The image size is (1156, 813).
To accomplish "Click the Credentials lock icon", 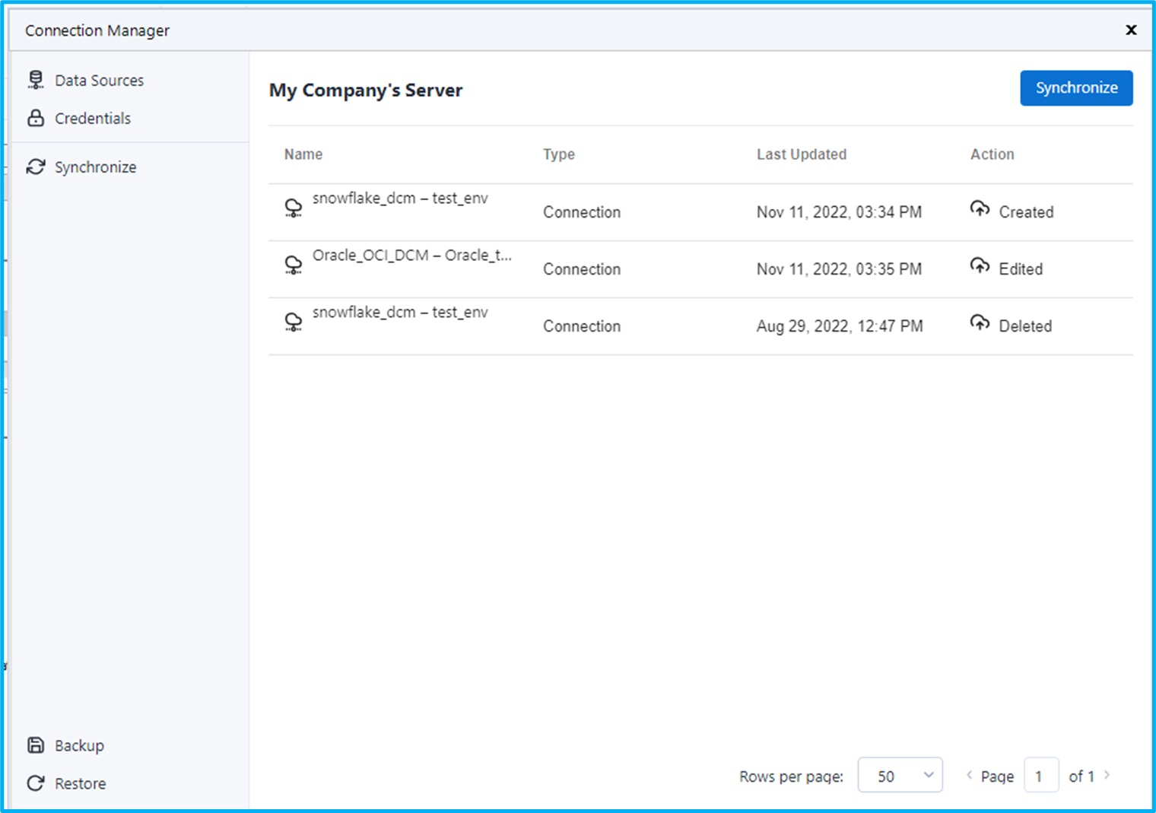I will coord(36,118).
